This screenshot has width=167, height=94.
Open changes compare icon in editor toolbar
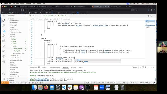148,16
